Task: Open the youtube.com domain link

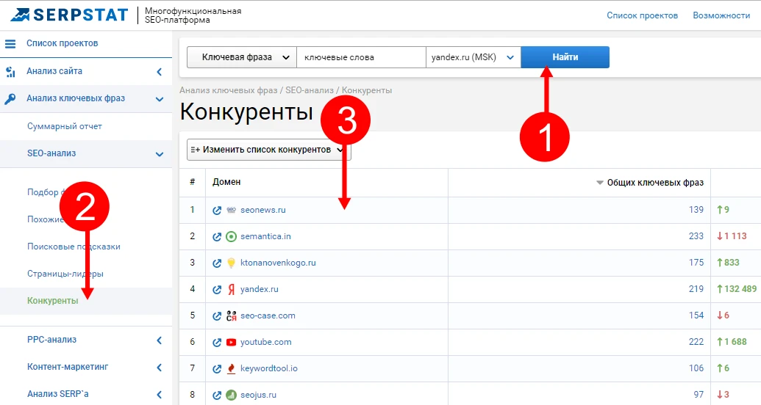Action: pyautogui.click(x=266, y=342)
